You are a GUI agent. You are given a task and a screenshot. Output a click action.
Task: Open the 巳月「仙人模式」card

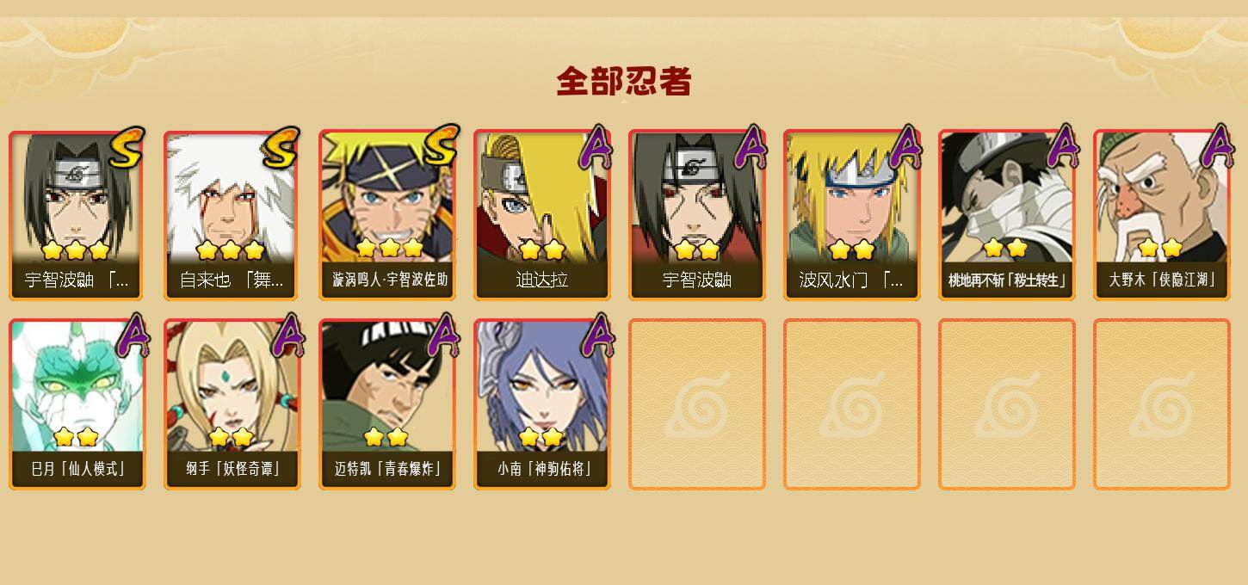pyautogui.click(x=77, y=404)
